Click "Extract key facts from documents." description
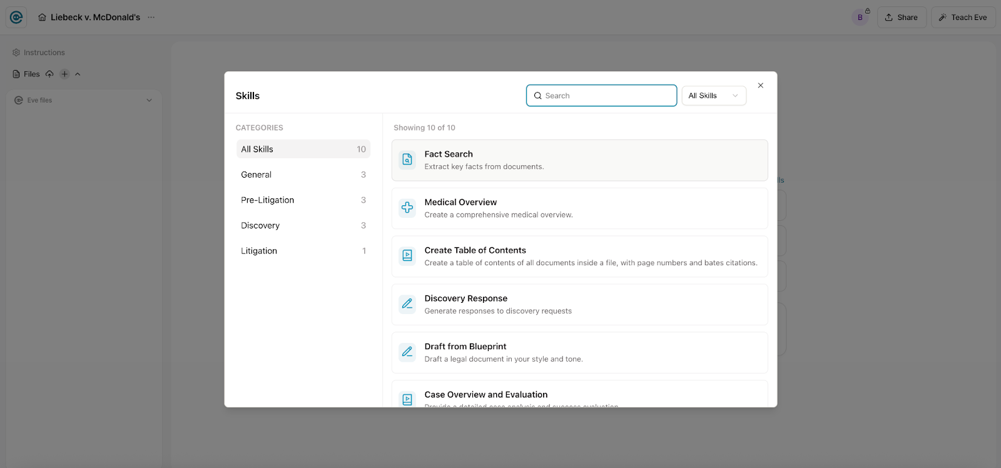The width and height of the screenshot is (1001, 468). [x=484, y=166]
